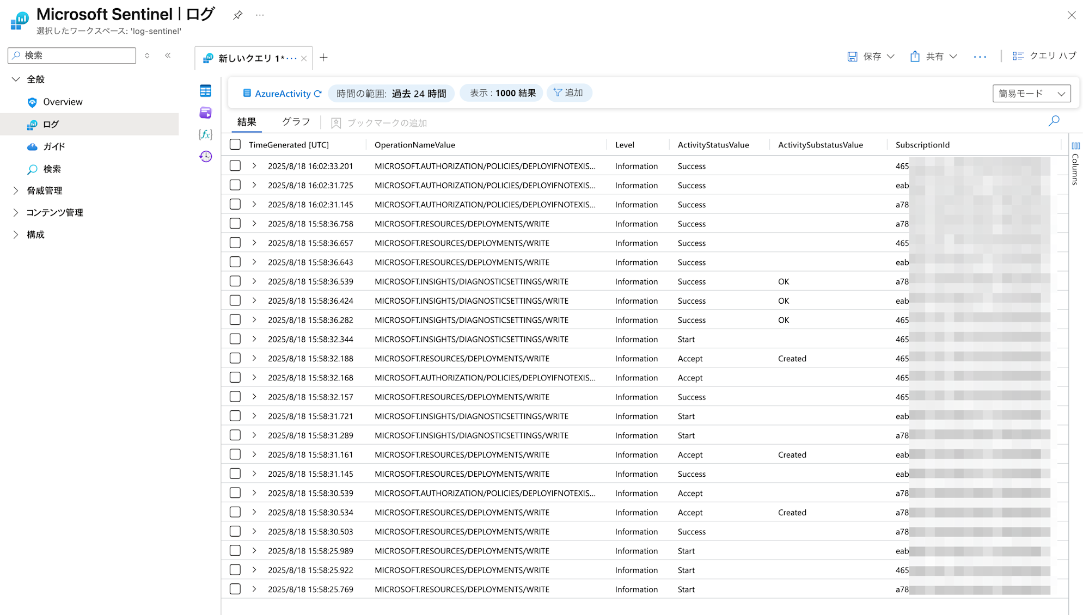
Task: Open the Tables panel icon
Action: (205, 91)
